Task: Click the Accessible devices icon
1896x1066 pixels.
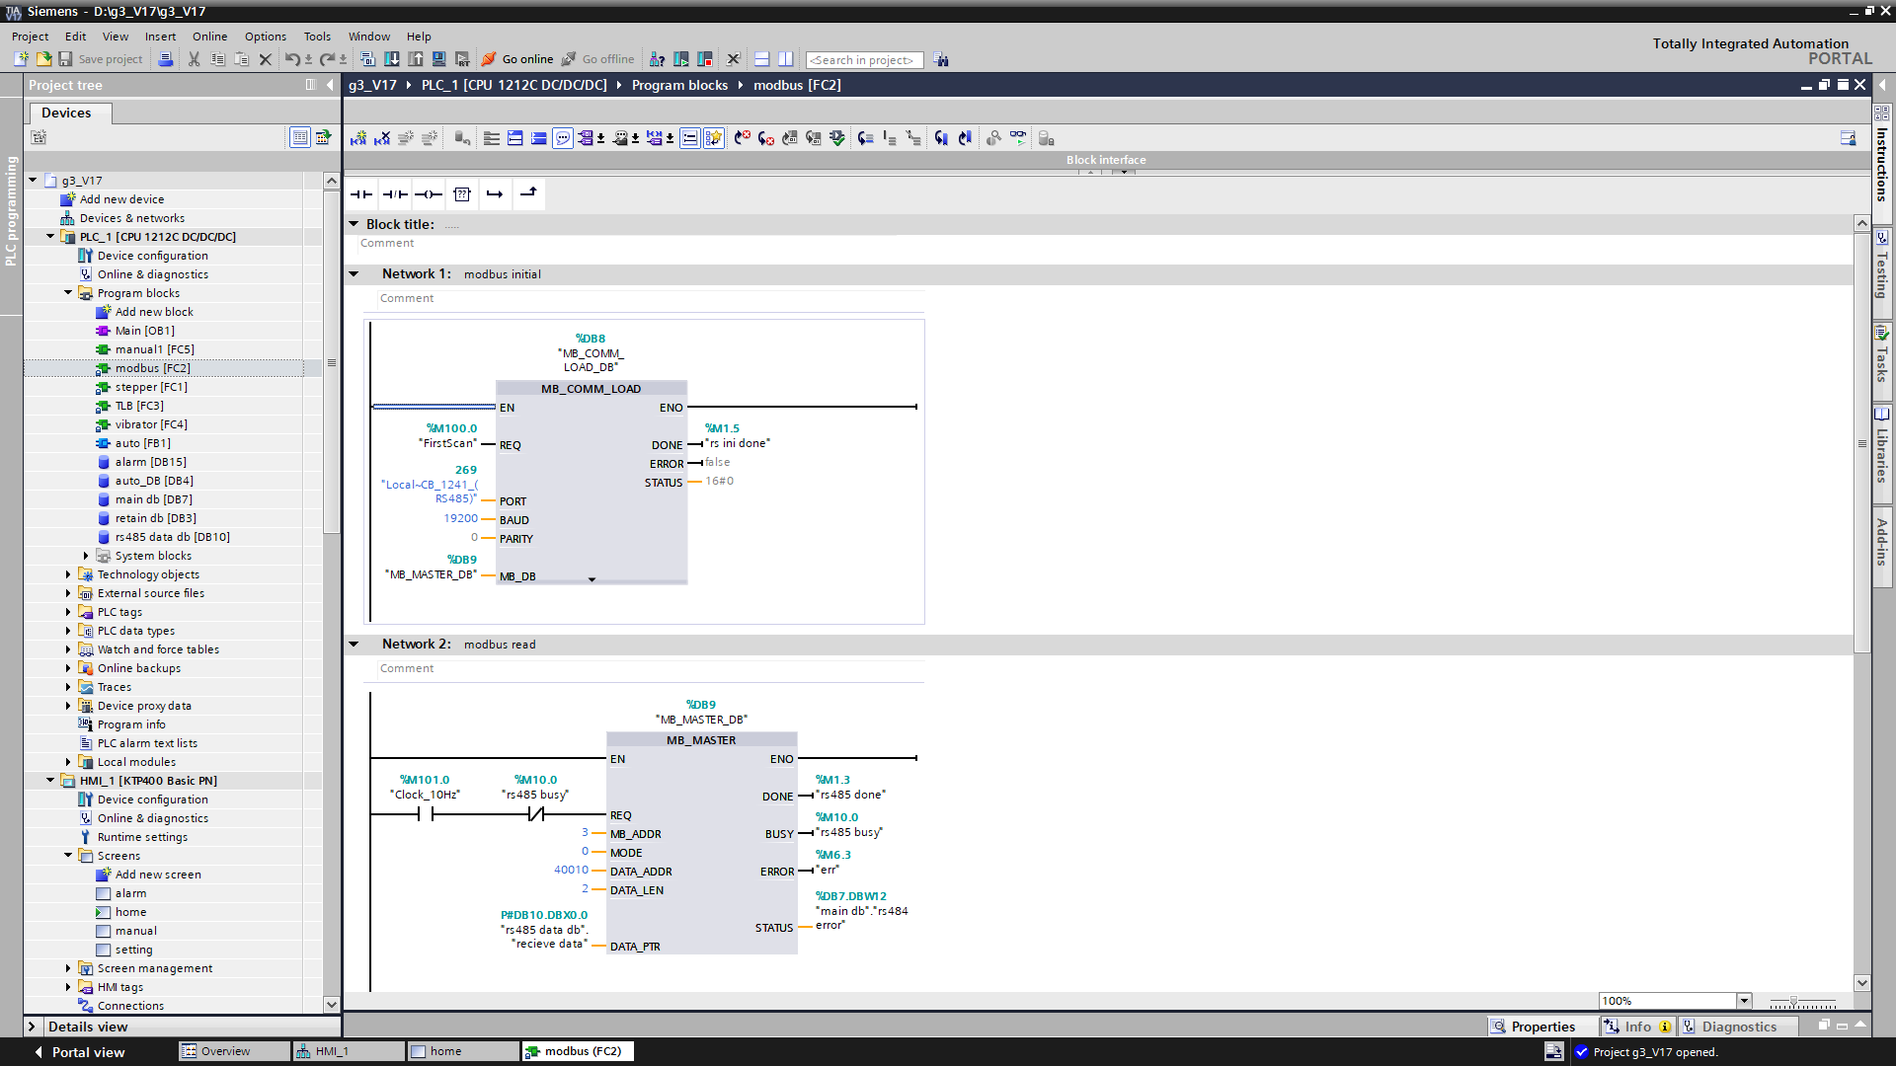Action: [x=658, y=59]
